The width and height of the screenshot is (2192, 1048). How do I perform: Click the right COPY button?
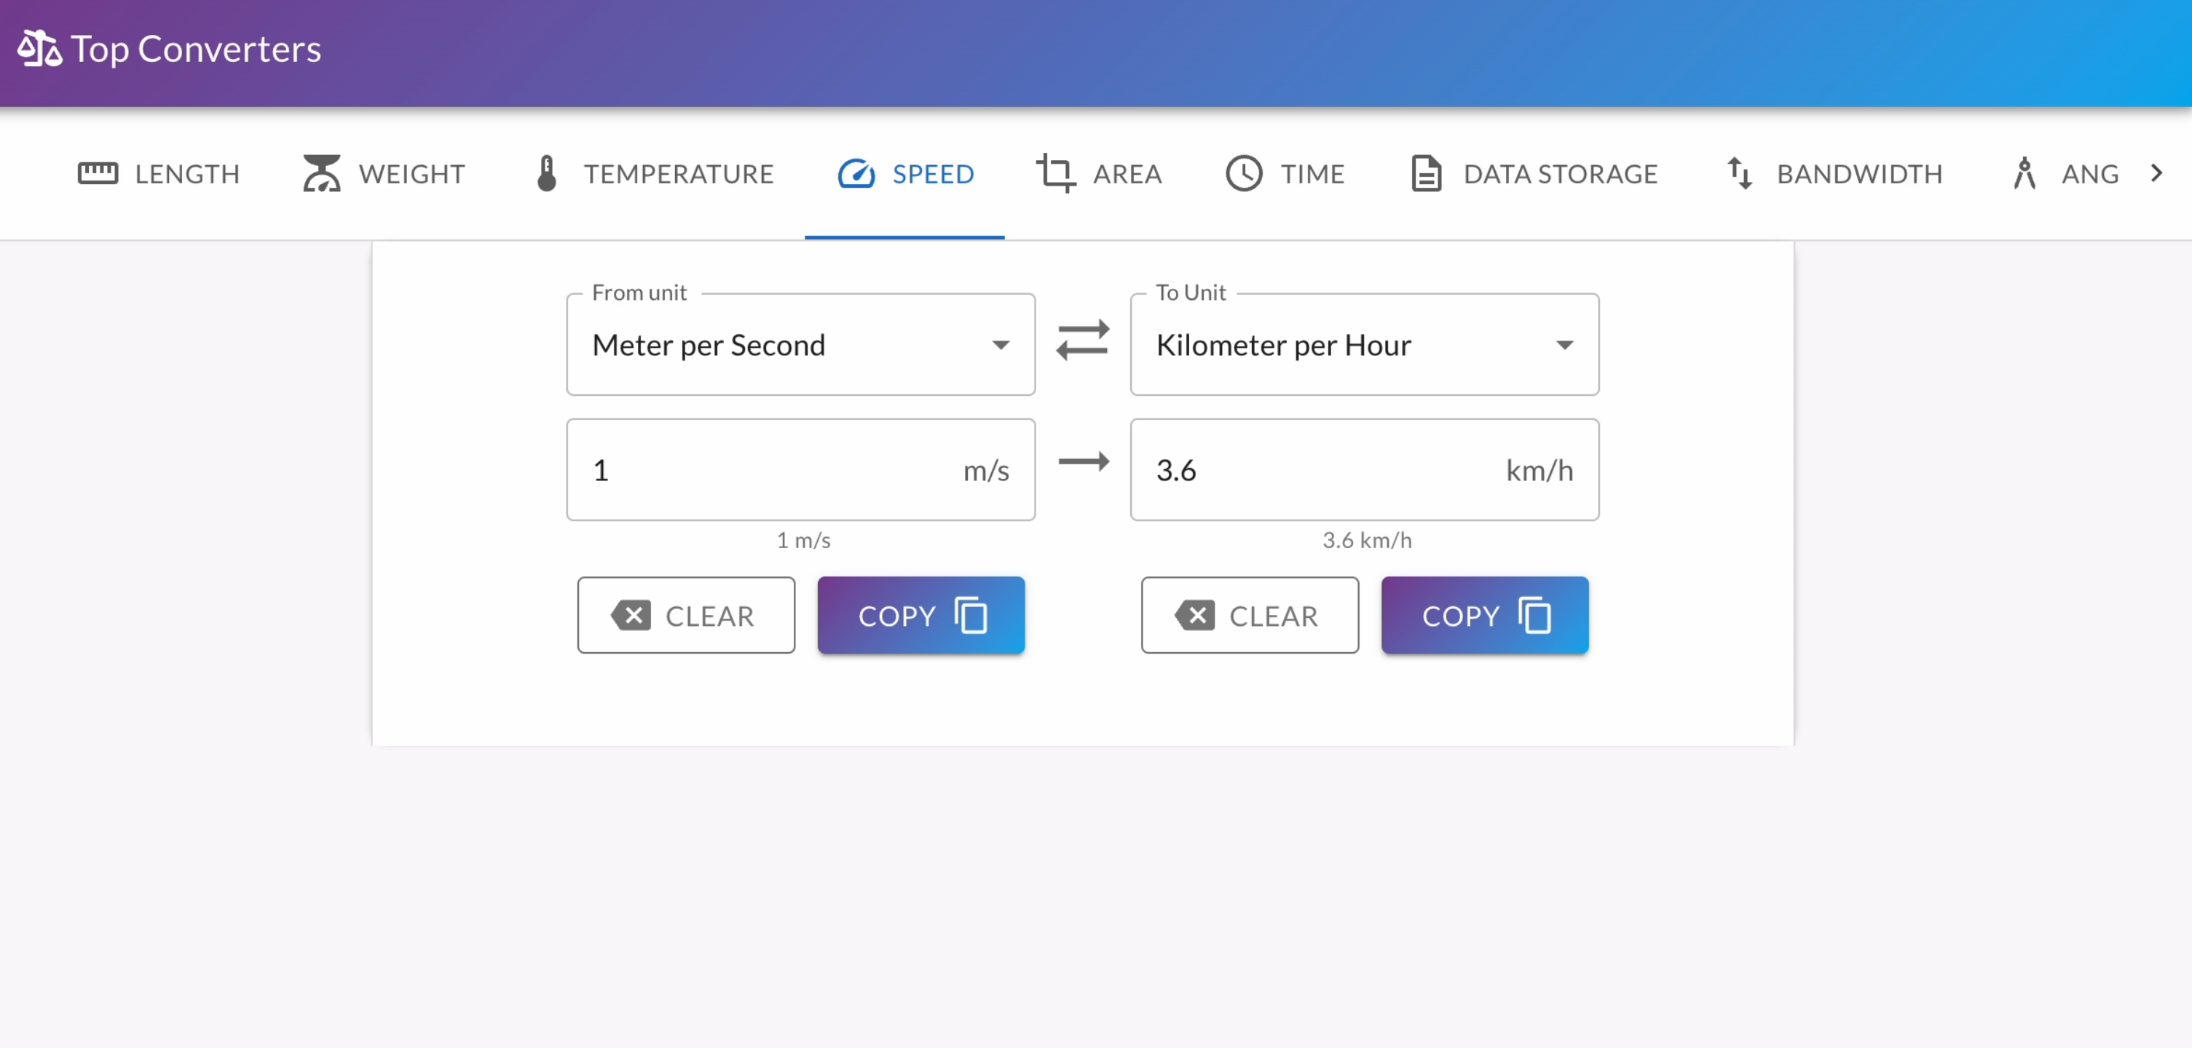(1485, 616)
